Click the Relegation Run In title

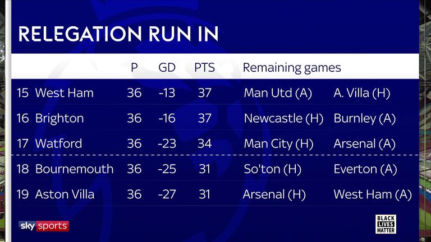point(118,34)
